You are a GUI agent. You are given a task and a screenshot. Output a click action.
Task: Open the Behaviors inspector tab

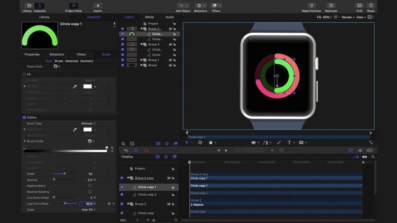point(56,55)
